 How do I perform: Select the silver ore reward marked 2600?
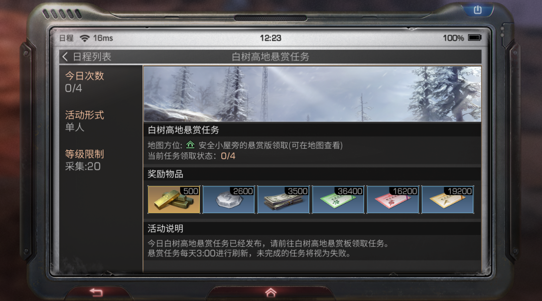(x=228, y=199)
